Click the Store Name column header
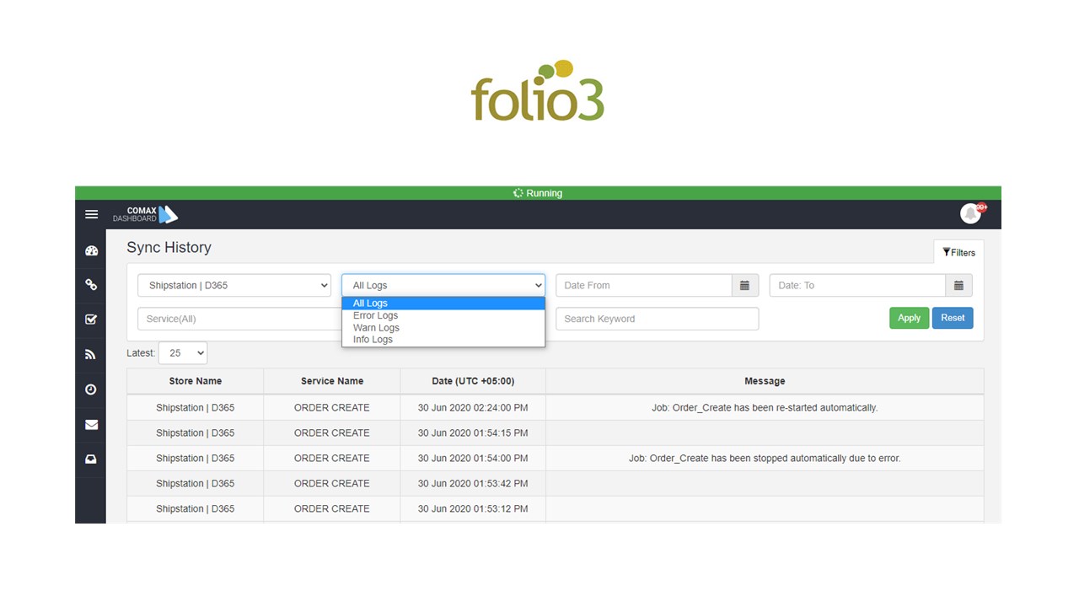This screenshot has width=1079, height=607. click(x=196, y=381)
